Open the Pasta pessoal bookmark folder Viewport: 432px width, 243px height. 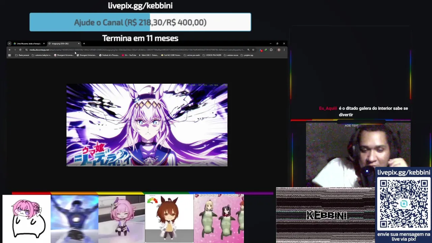[22, 55]
